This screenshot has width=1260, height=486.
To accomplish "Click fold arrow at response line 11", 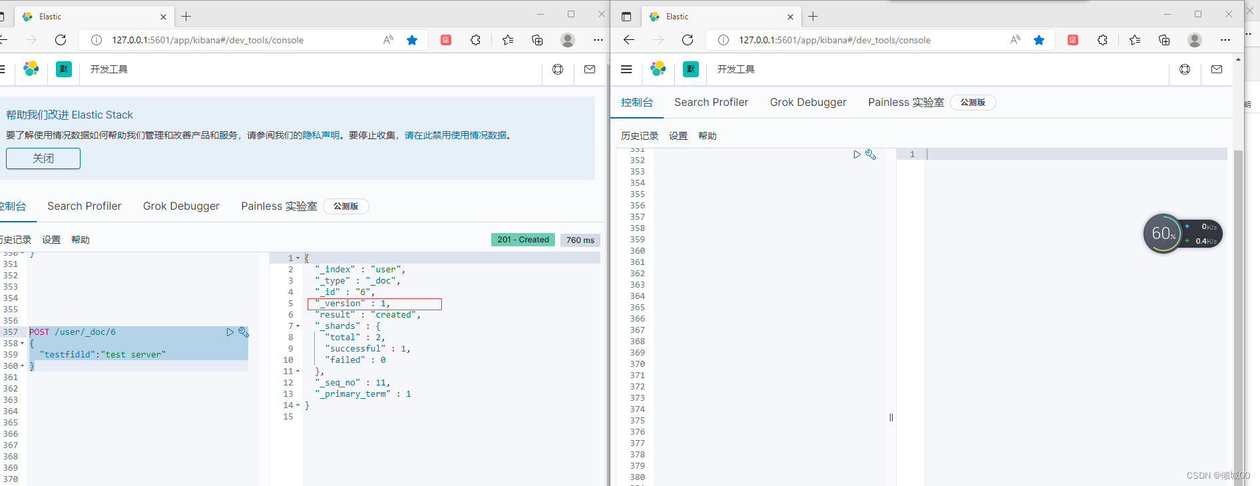I will pyautogui.click(x=298, y=371).
